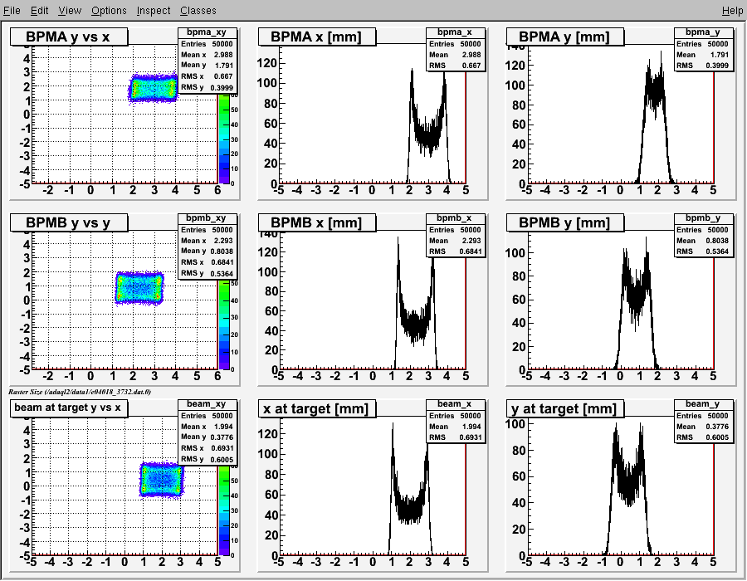Click 'RMS 0.6005' in beam_y stats

tap(703, 437)
